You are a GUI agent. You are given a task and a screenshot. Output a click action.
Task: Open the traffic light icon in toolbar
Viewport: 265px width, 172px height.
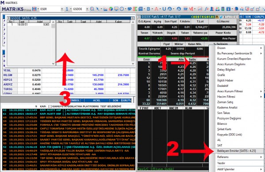click(x=223, y=9)
